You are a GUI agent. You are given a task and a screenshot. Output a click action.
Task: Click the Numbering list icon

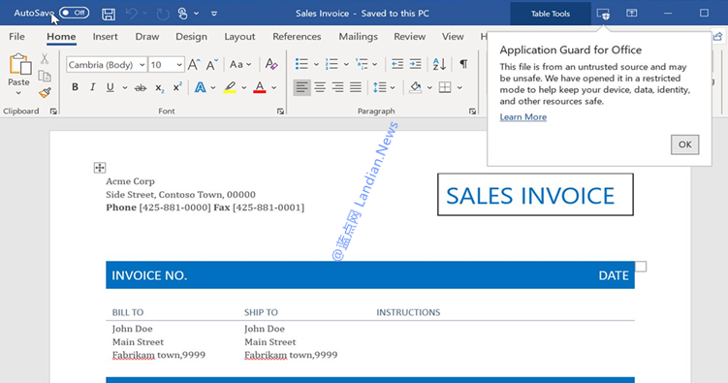click(x=332, y=64)
